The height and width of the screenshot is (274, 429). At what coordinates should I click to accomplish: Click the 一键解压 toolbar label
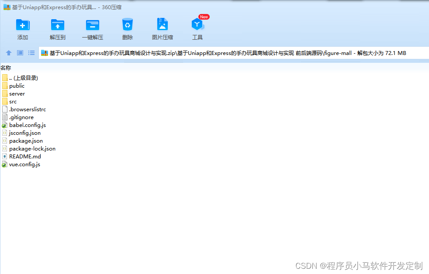pyautogui.click(x=93, y=38)
